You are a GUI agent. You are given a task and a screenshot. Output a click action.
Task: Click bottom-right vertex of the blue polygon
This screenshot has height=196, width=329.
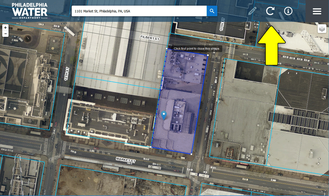(191, 153)
